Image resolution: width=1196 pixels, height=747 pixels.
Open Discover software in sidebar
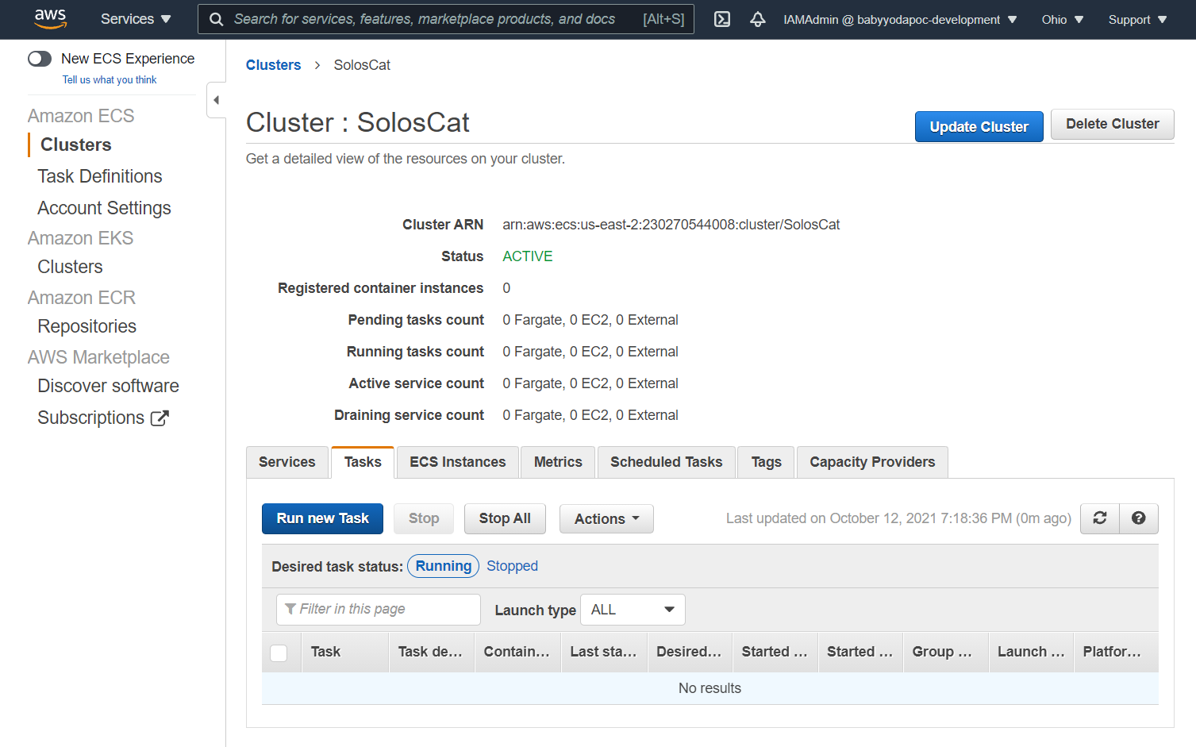(108, 386)
